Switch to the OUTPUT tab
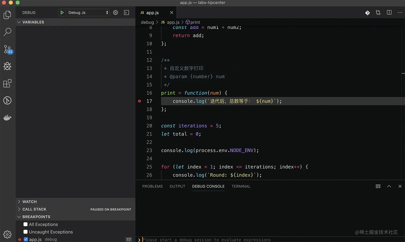Image resolution: width=405 pixels, height=242 pixels. point(177,186)
